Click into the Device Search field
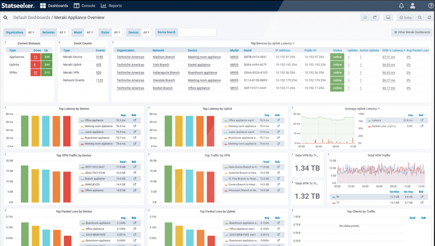 pyautogui.click(x=197, y=32)
